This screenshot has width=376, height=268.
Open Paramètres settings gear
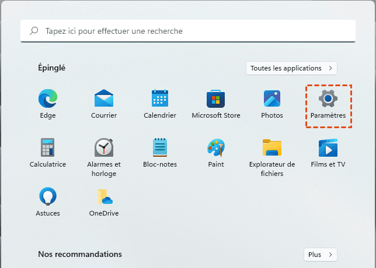pyautogui.click(x=328, y=99)
